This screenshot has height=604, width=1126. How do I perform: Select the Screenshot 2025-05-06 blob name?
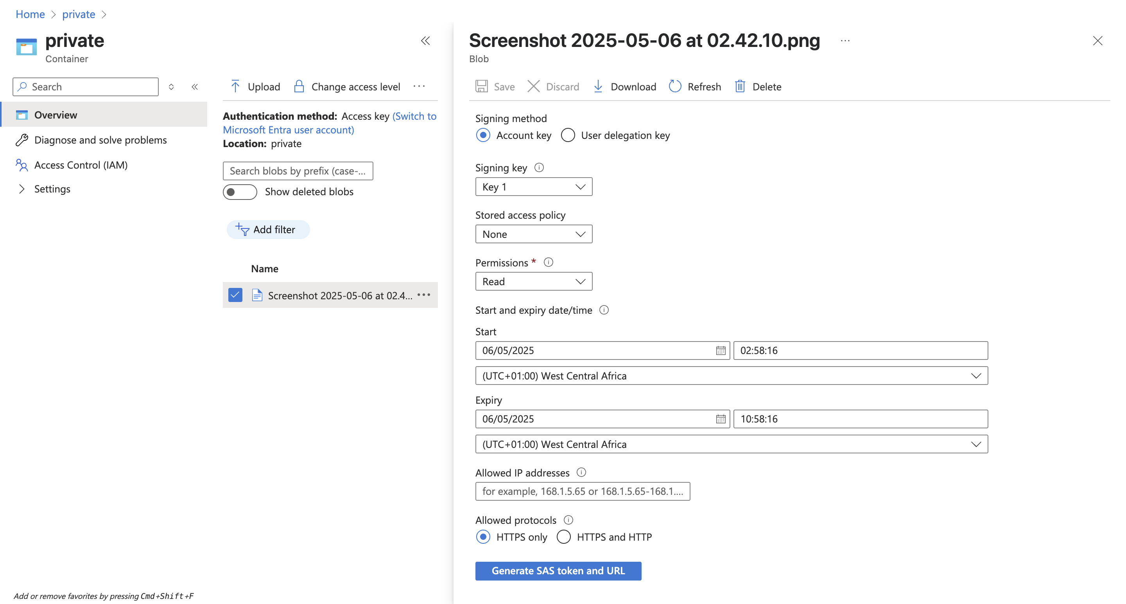340,295
